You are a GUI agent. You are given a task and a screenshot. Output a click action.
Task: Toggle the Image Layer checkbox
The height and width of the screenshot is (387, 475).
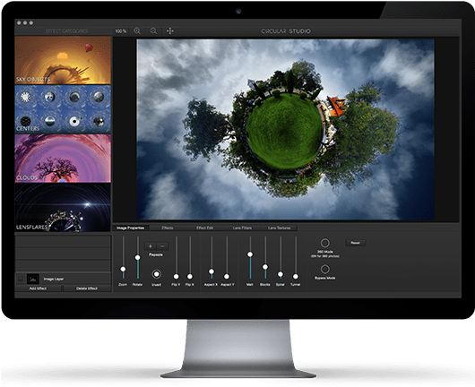pos(21,279)
